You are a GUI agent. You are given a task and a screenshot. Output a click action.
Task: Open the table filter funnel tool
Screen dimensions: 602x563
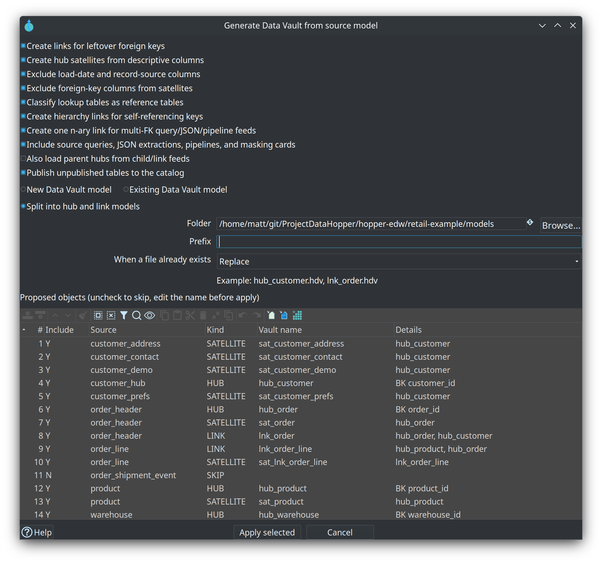tap(124, 315)
